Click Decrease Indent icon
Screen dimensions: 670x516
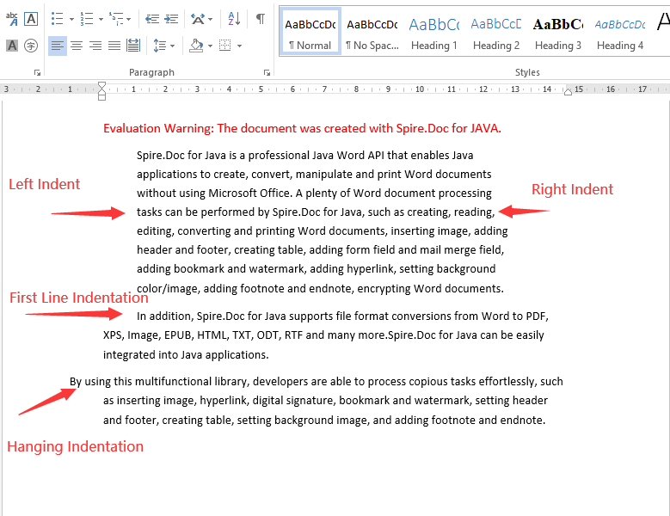(x=152, y=19)
